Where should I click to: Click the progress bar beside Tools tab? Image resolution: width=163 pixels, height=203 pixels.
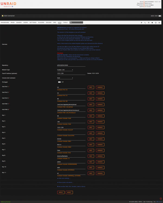click(76, 22)
